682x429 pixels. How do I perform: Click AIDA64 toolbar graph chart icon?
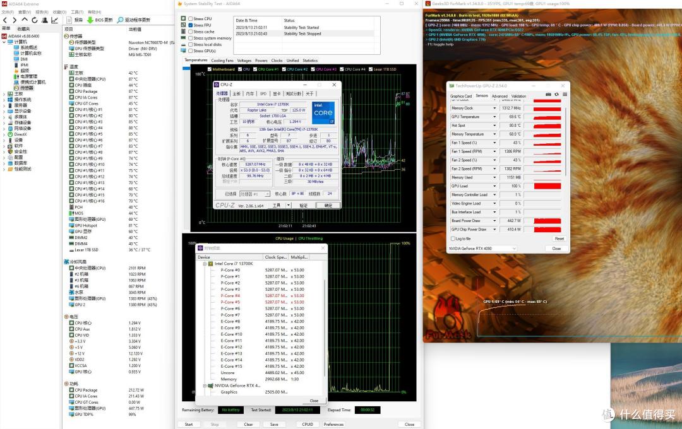click(54, 20)
